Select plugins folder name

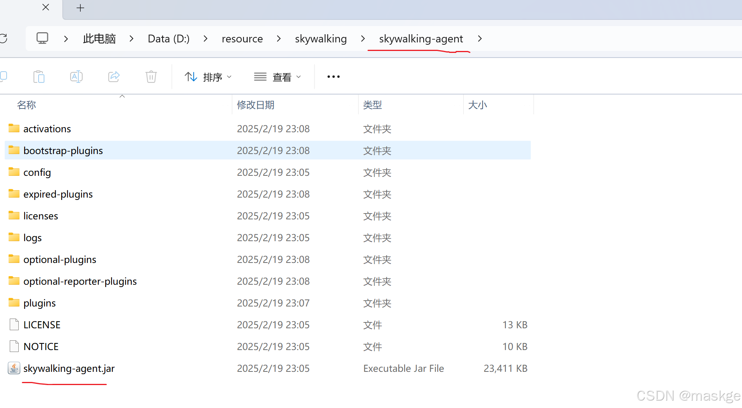pos(39,303)
